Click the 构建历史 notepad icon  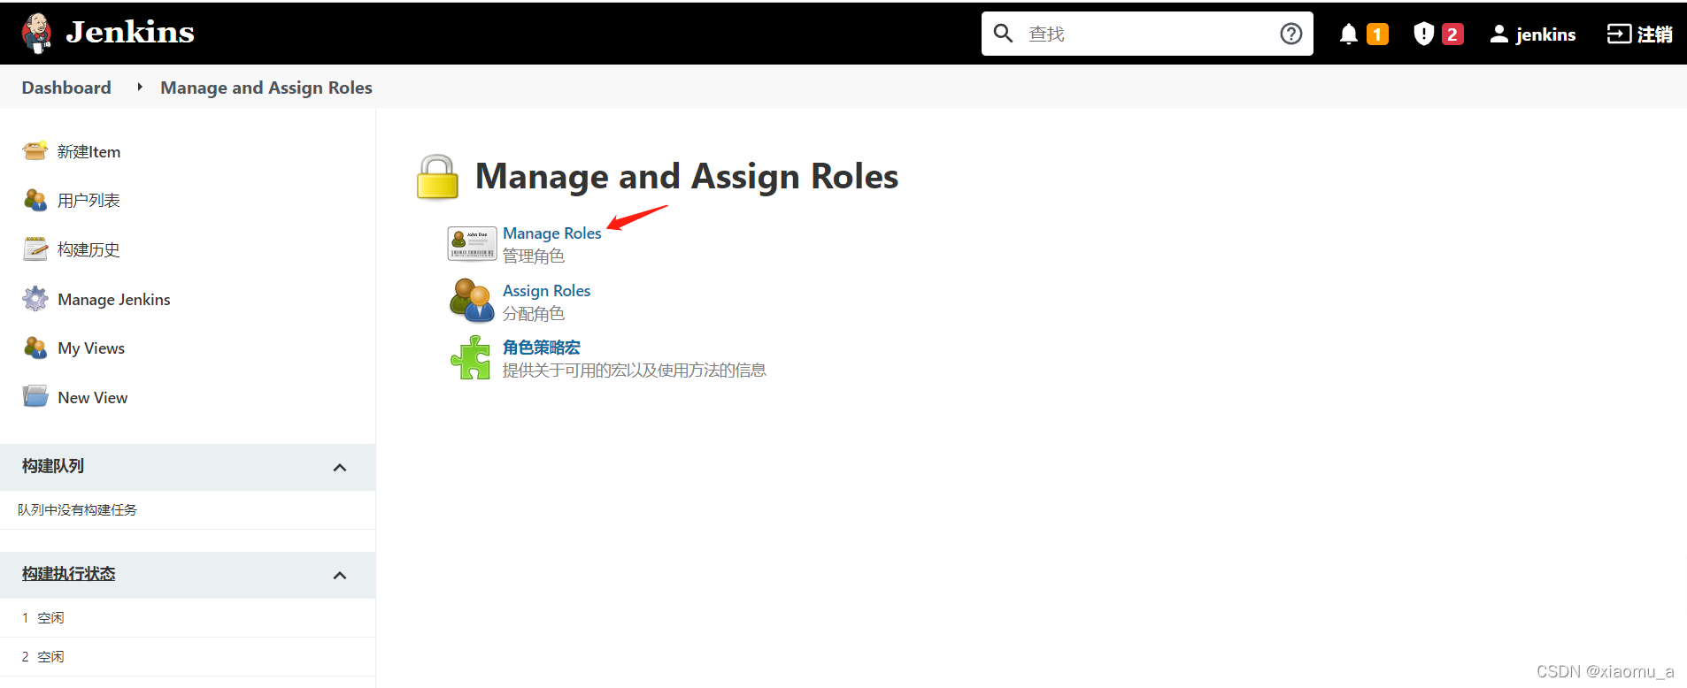point(35,249)
